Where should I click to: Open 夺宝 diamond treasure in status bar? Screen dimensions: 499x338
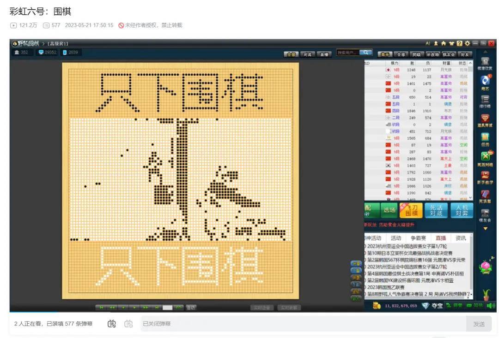point(432,306)
